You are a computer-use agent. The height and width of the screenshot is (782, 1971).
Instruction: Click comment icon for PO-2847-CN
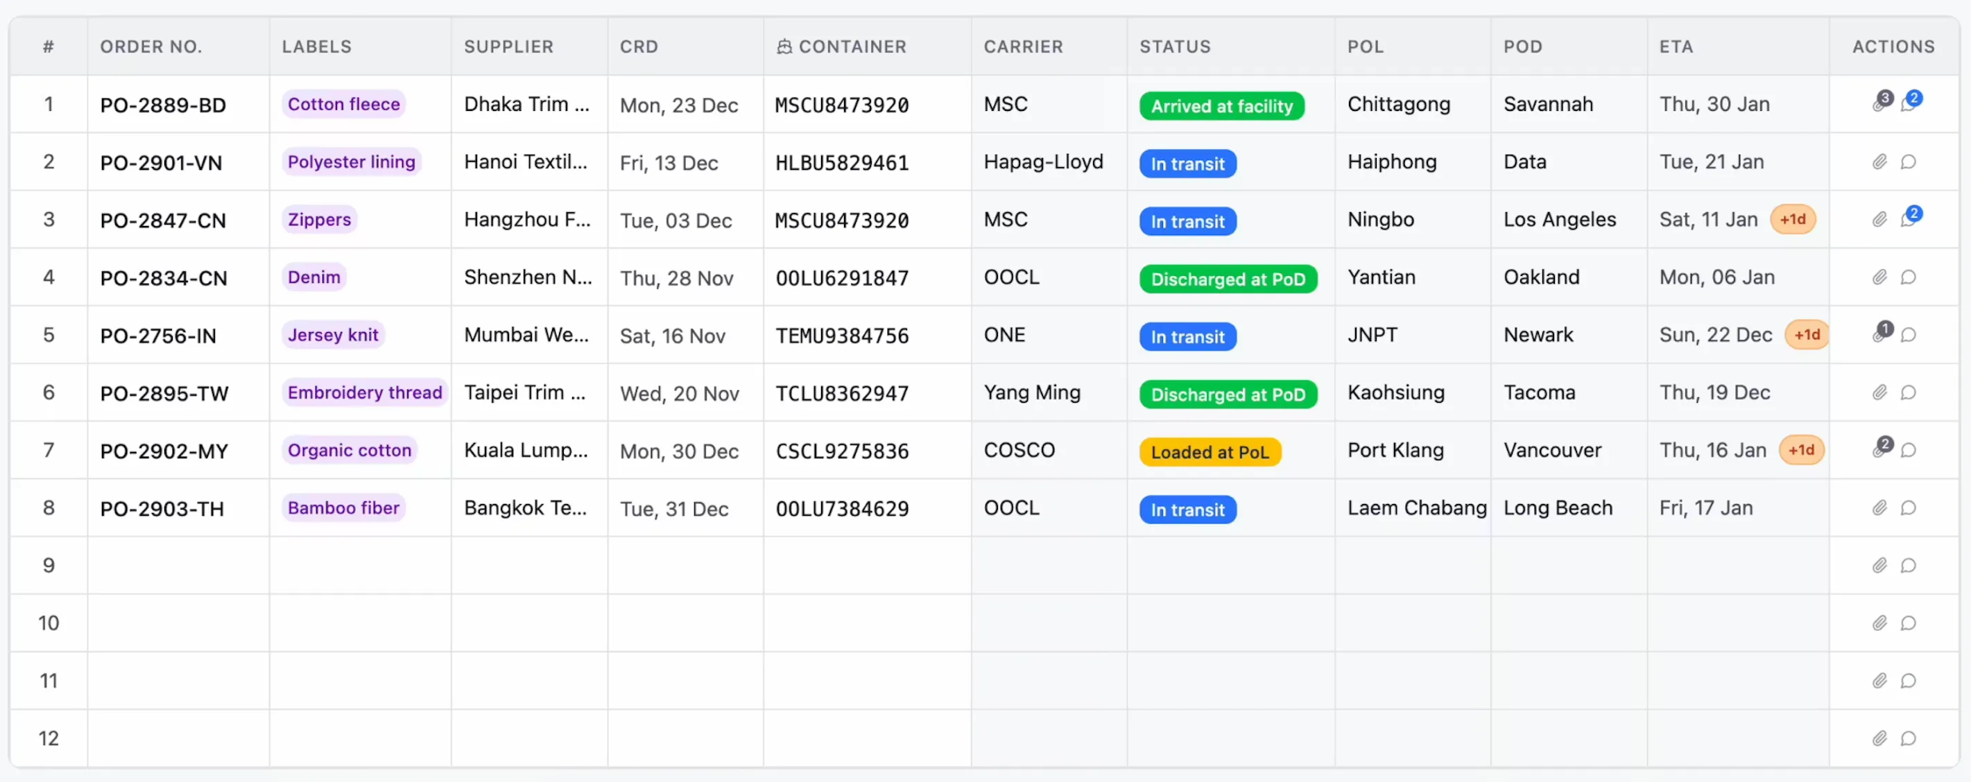[1909, 220]
